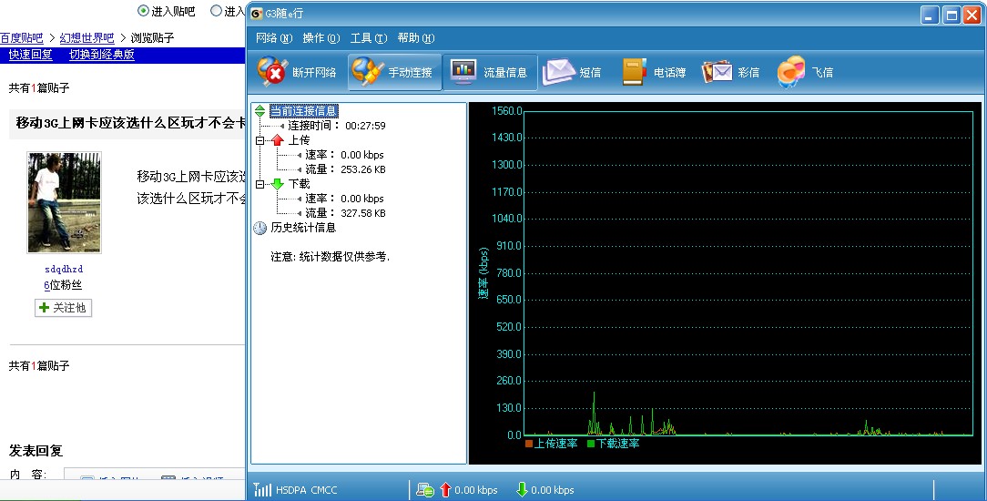Select the second radio button beside 进入贴吧
This screenshot has height=501, width=987.
tap(217, 11)
